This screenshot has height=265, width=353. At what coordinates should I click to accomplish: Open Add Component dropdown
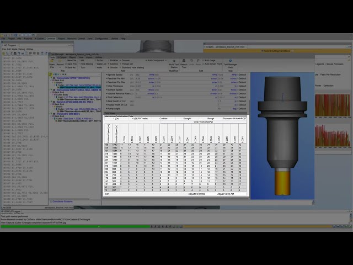156,60
